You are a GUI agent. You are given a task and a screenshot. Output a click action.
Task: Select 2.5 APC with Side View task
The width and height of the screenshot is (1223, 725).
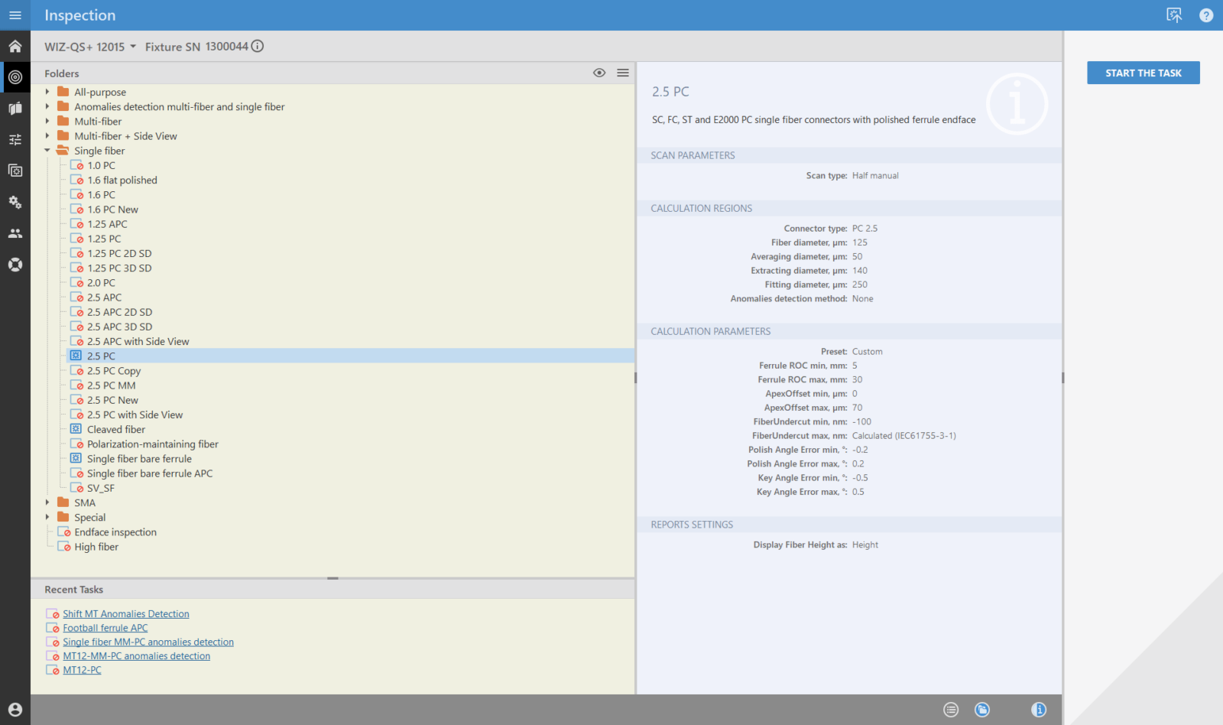tap(138, 342)
